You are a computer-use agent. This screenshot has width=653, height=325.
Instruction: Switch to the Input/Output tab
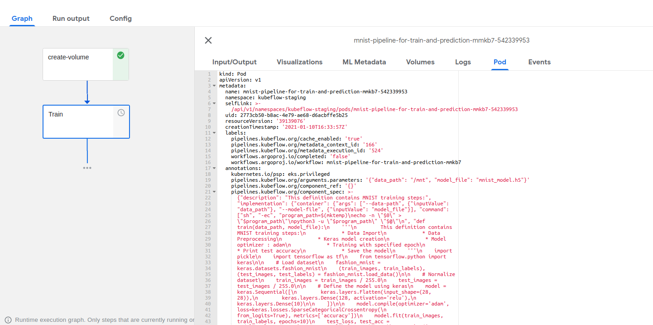pos(235,62)
